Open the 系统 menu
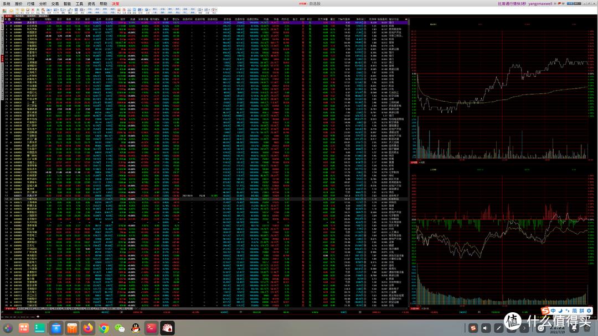The image size is (598, 336). coord(7,3)
